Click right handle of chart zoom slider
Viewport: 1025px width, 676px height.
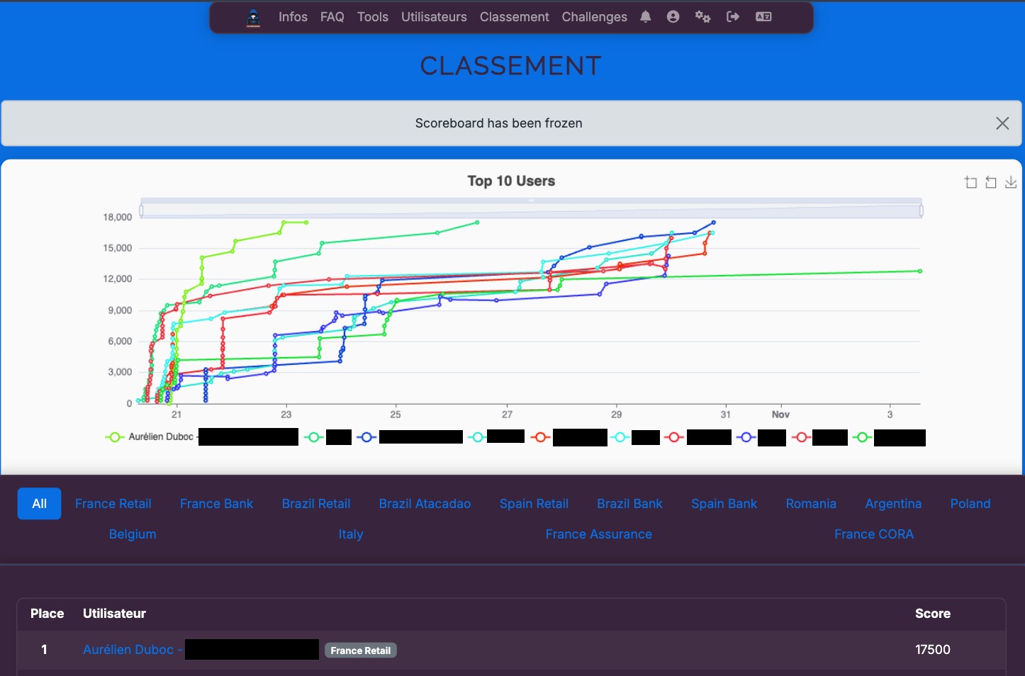pos(921,210)
